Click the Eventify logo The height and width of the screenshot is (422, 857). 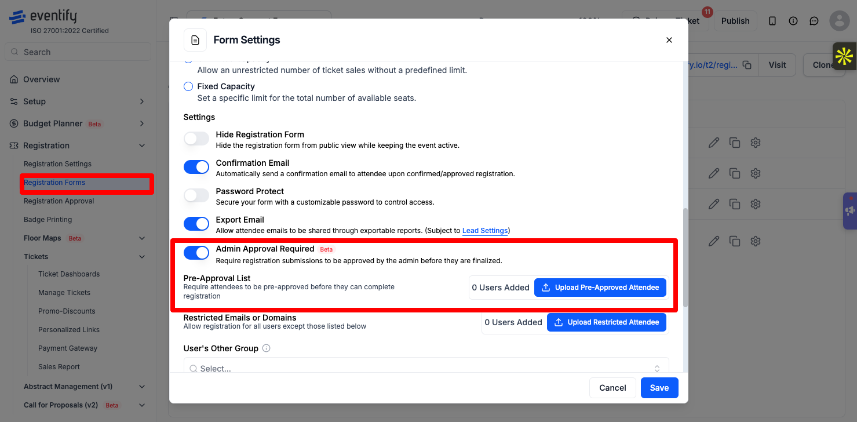coord(43,17)
